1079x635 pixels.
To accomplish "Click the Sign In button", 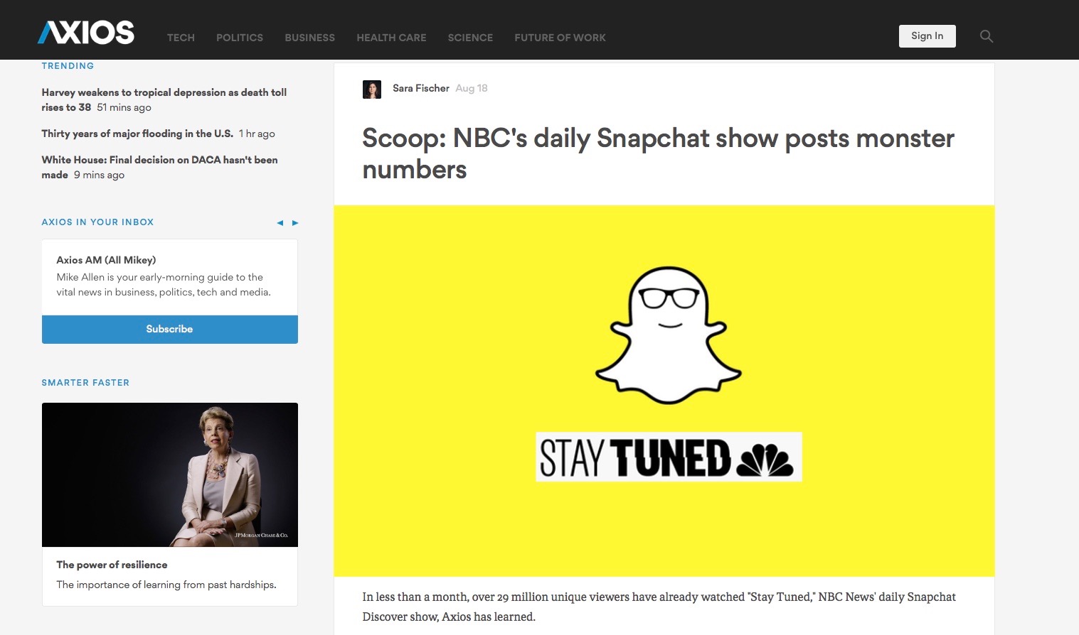I will point(927,36).
